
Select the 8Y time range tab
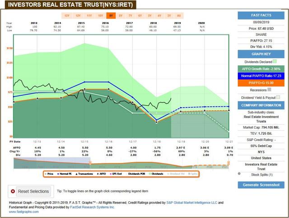click(x=121, y=16)
